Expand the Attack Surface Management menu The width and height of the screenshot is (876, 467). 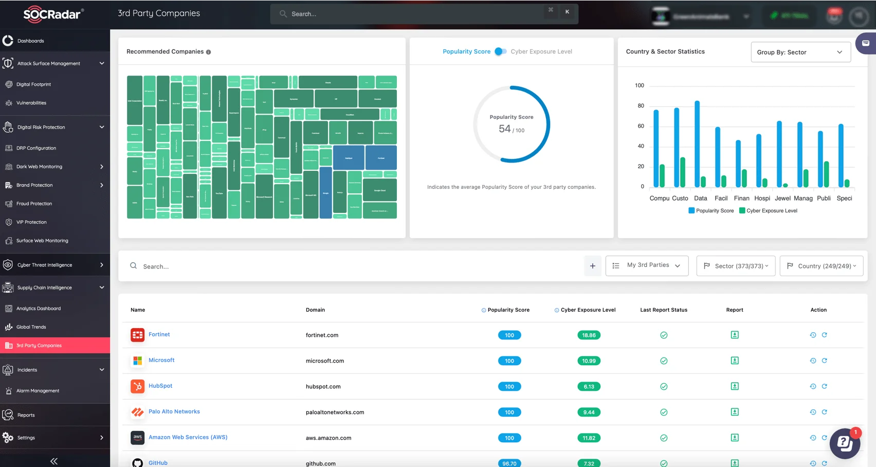(48, 63)
